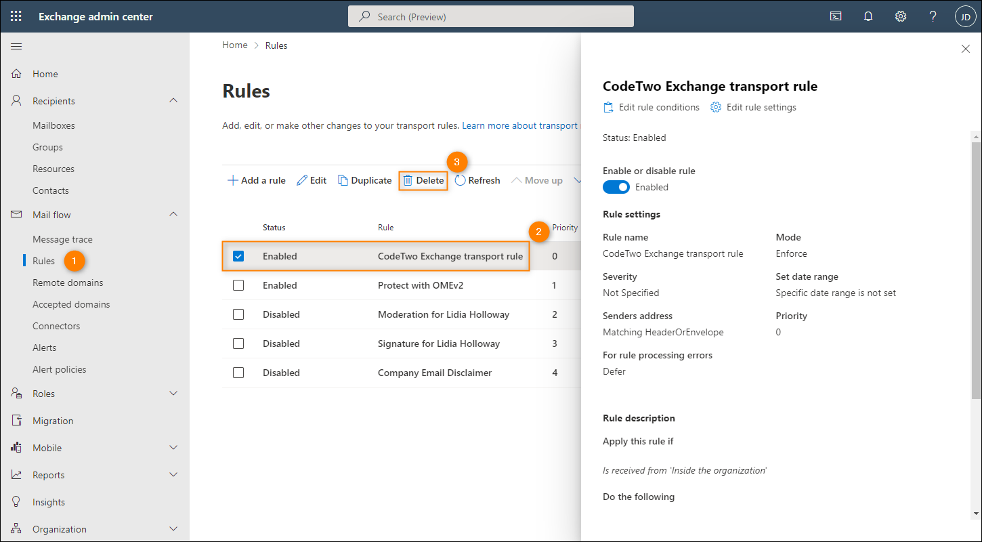Image resolution: width=982 pixels, height=542 pixels.
Task: Open the app launcher waffle menu
Action: [16, 16]
